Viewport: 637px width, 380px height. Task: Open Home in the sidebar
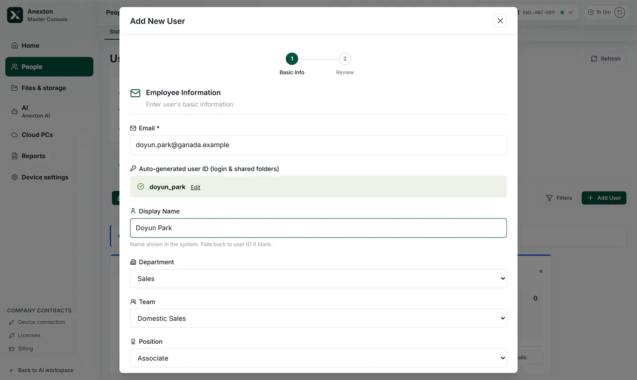tap(49, 46)
